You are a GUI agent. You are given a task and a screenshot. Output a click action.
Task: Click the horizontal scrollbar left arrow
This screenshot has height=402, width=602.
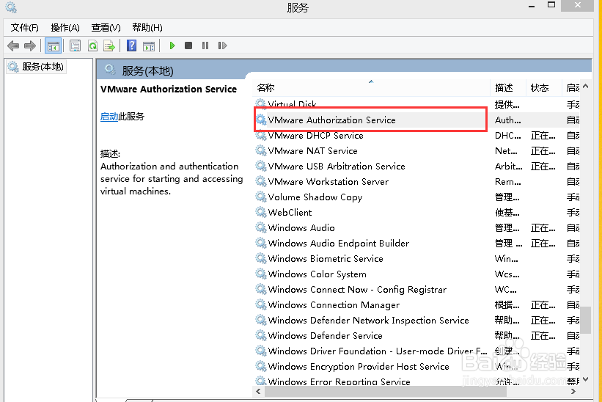point(258,392)
